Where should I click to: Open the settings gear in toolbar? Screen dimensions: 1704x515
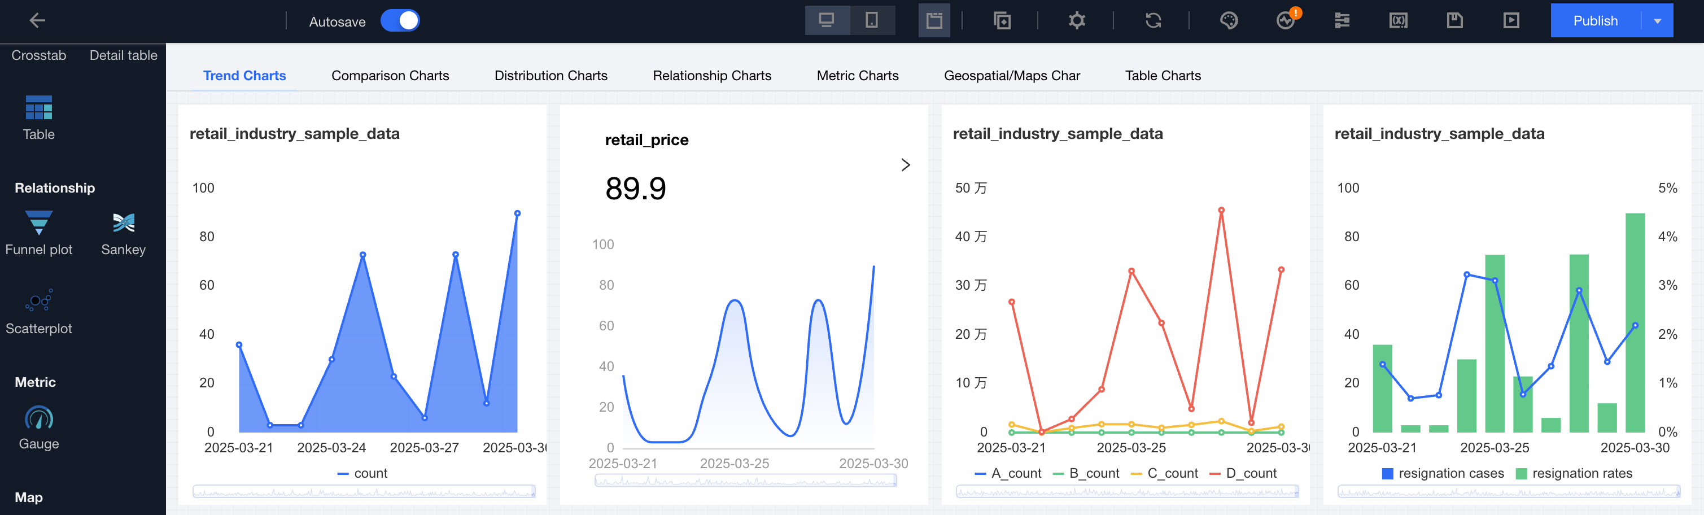click(1076, 20)
